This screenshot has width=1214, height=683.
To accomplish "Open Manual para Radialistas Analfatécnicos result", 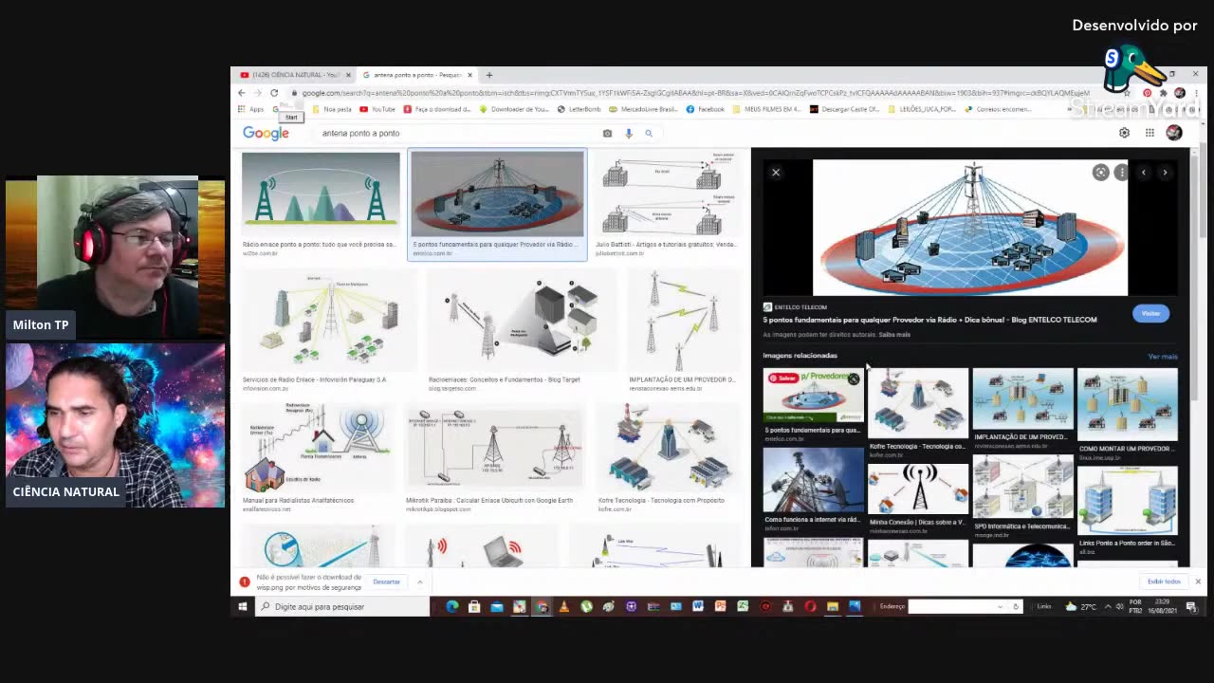I will (318, 448).
